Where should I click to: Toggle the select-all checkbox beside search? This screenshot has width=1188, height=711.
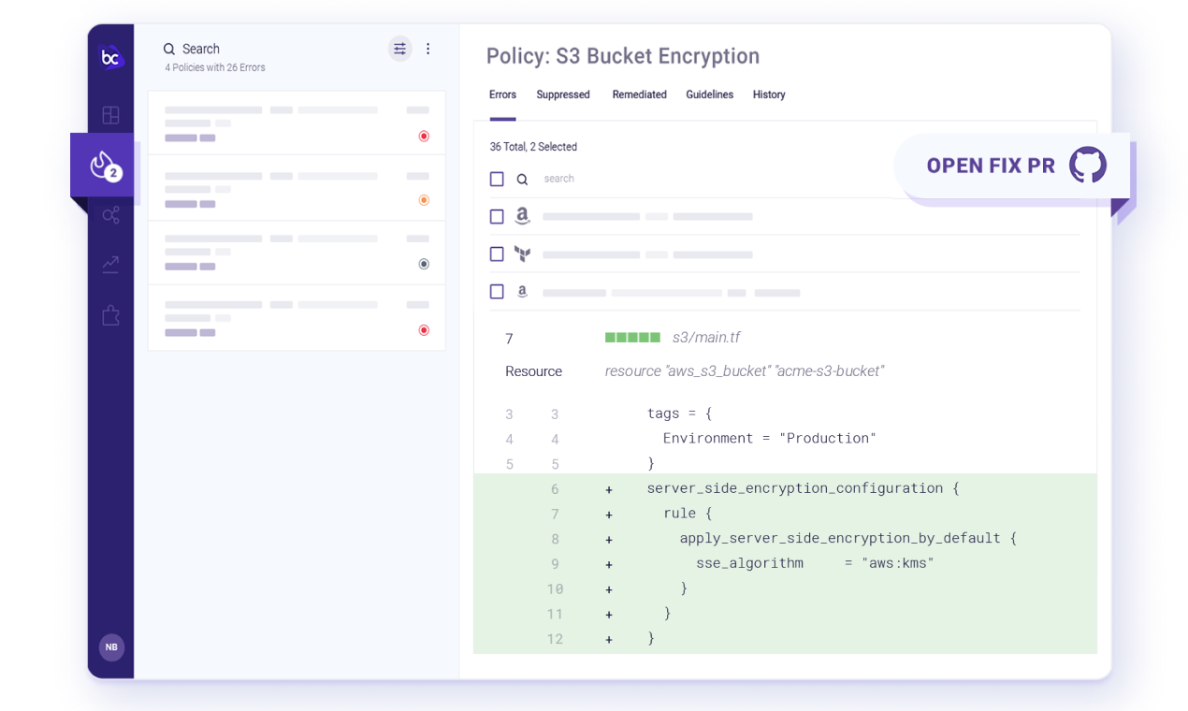pyautogui.click(x=497, y=179)
